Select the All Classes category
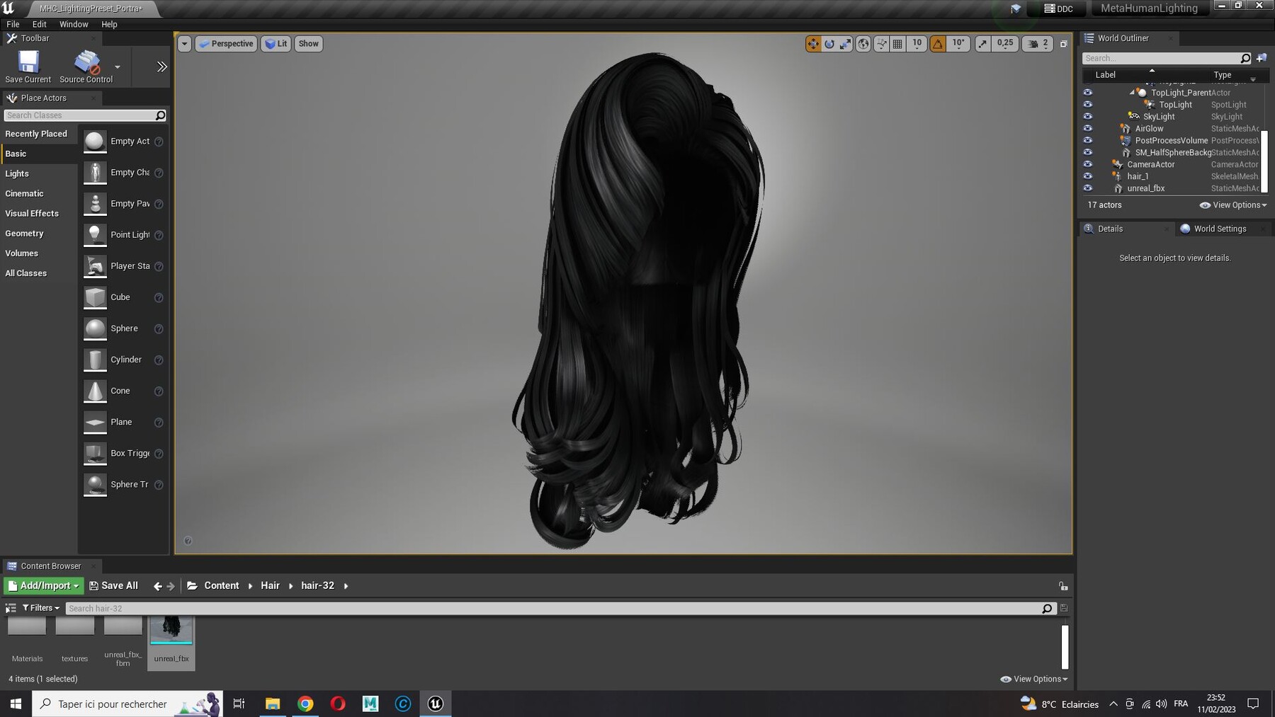Image resolution: width=1275 pixels, height=717 pixels. 39,273
